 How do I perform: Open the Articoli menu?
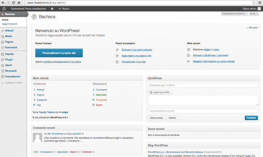tap(9, 31)
